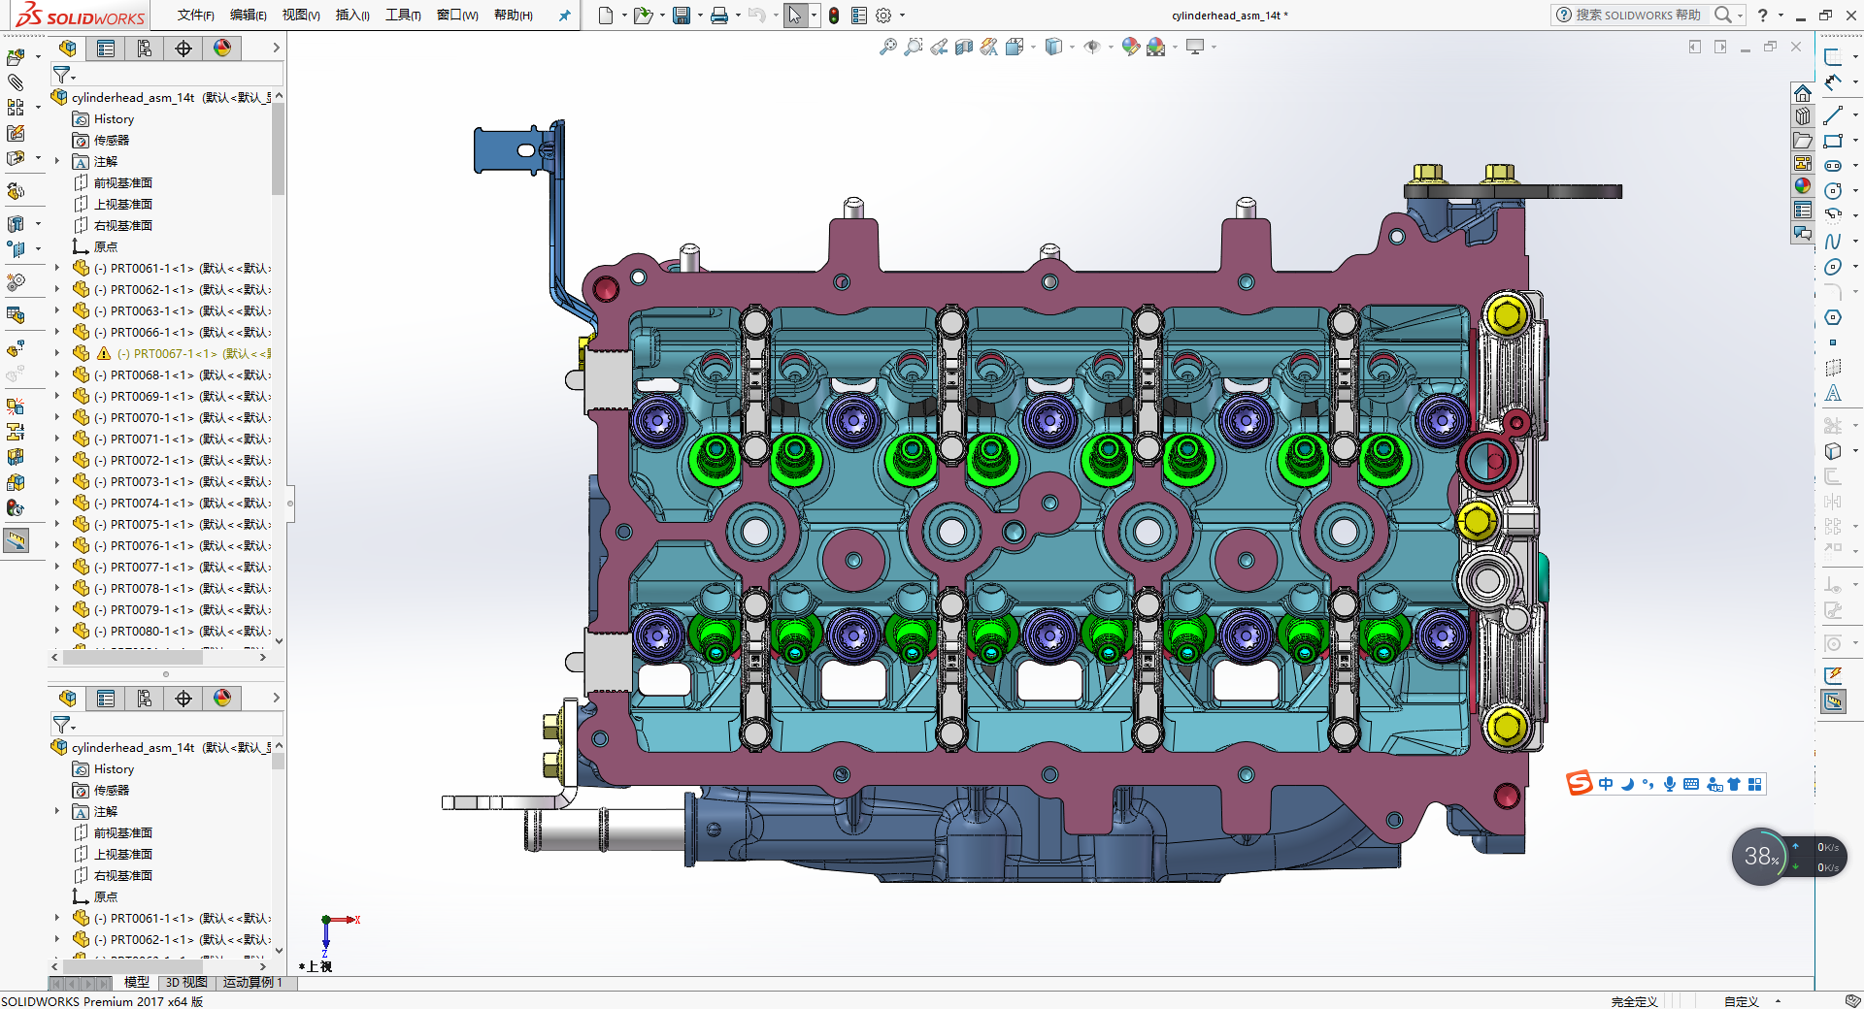Image resolution: width=1864 pixels, height=1009 pixels.
Task: Click the Rebuild traffic light icon
Action: pyautogui.click(x=834, y=16)
